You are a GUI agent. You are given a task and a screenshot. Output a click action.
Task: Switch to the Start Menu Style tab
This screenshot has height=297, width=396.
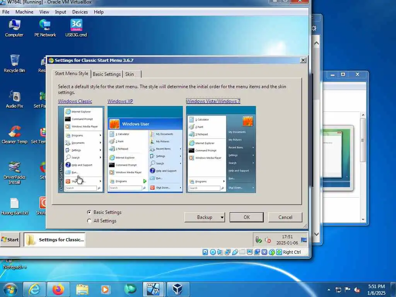(x=72, y=73)
